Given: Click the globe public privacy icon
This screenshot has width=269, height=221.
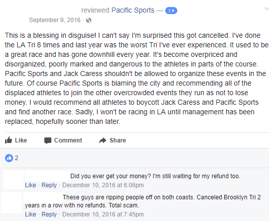Looking at the screenshot, I should 89,20.
